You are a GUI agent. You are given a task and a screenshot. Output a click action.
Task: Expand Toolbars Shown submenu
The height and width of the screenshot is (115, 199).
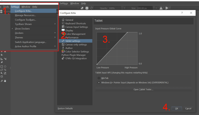click(x=34, y=24)
